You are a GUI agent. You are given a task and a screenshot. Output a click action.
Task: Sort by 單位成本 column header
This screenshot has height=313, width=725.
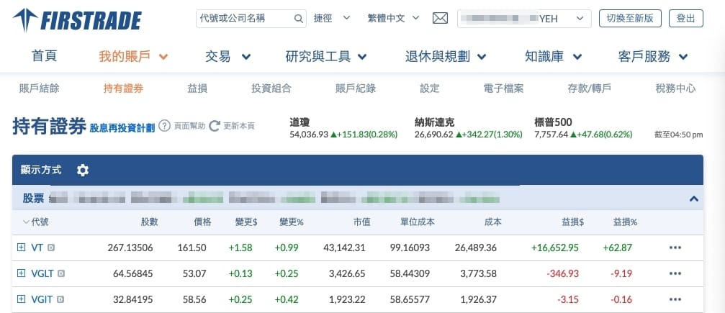418,222
